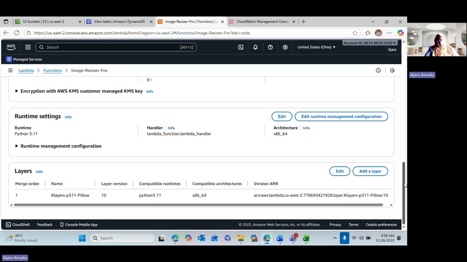Open the United States (Ohio) region dropdown
The width and height of the screenshot is (467, 262).
(x=316, y=47)
